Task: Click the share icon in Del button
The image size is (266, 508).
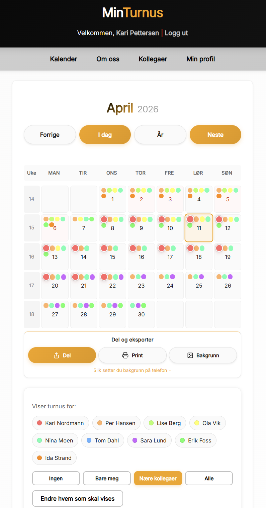Action: tap(56, 355)
